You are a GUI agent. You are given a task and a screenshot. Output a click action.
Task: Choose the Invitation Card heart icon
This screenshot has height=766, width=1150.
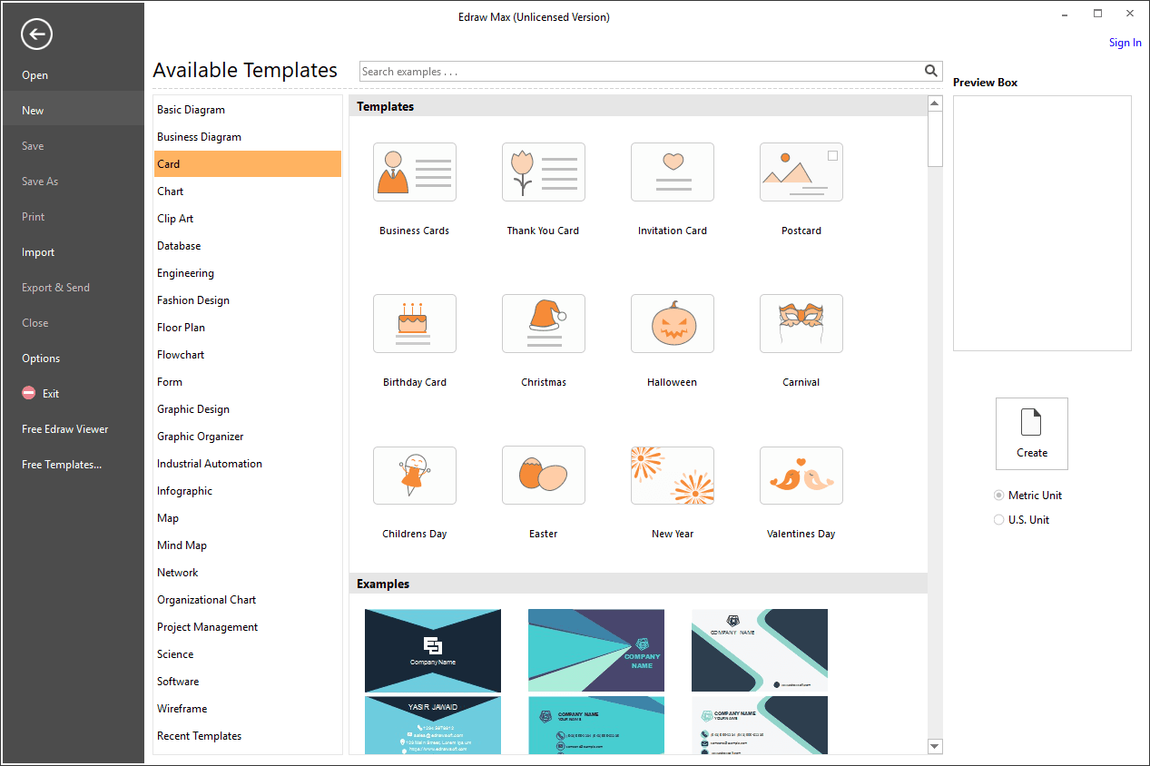[673, 172]
